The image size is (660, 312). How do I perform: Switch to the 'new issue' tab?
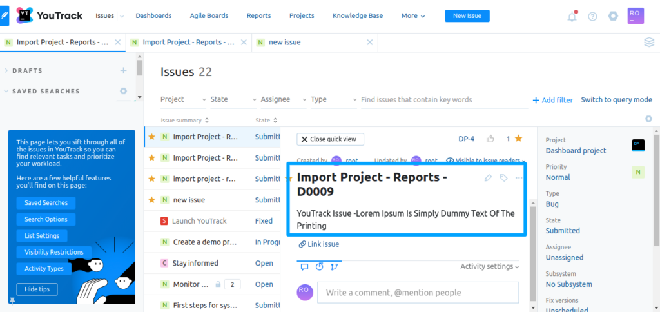285,42
